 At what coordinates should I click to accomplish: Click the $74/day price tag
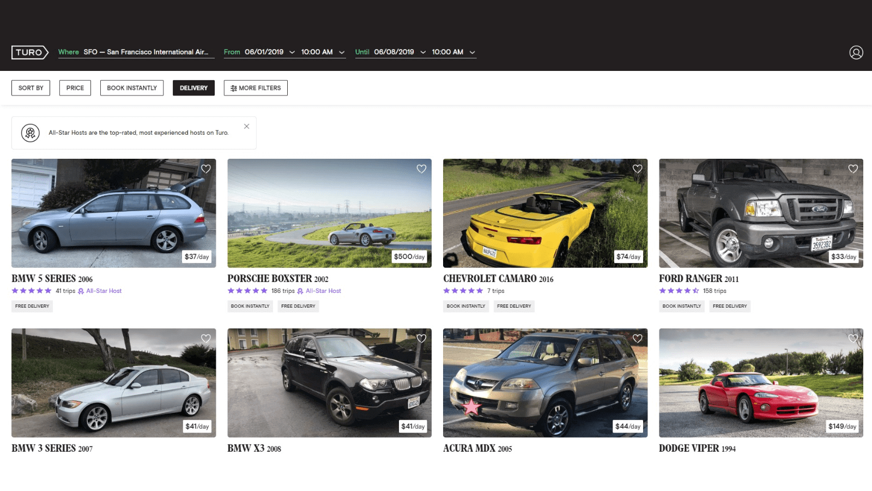tap(628, 257)
